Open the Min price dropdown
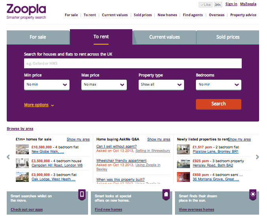This screenshot has height=219, width=267. tap(47, 84)
